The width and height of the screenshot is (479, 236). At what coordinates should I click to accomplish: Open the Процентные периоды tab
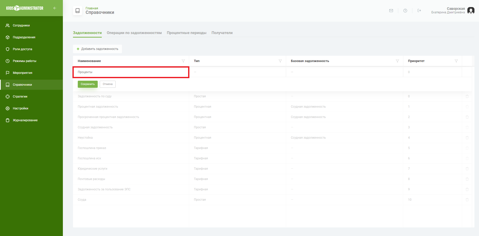point(186,33)
